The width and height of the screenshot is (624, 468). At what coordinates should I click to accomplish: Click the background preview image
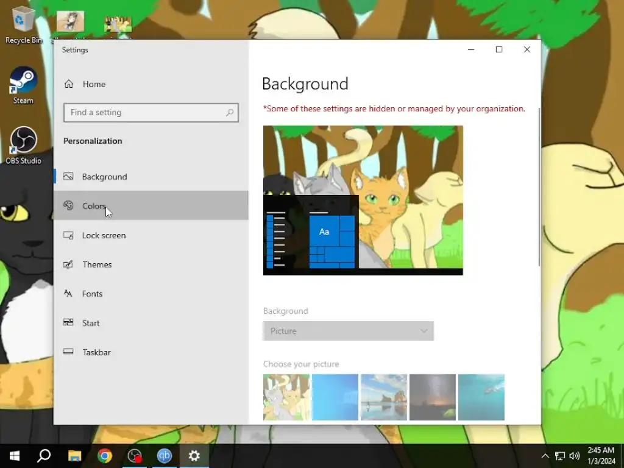(363, 200)
